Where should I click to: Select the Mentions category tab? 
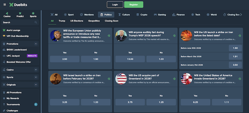pos(87,15)
